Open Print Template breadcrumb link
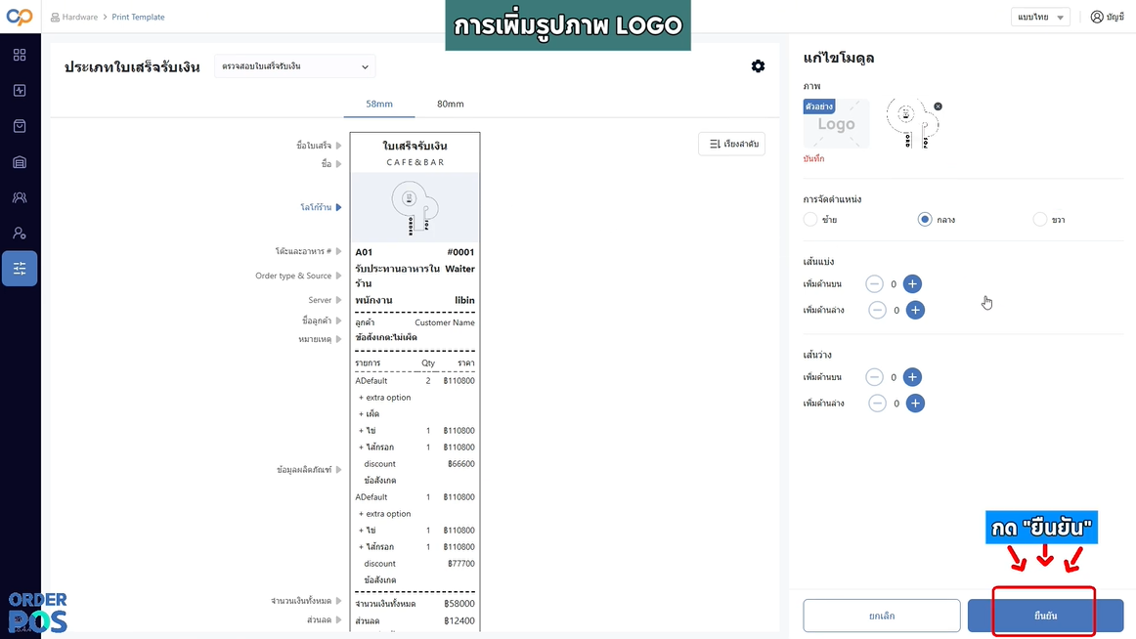The width and height of the screenshot is (1136, 639). [x=138, y=17]
